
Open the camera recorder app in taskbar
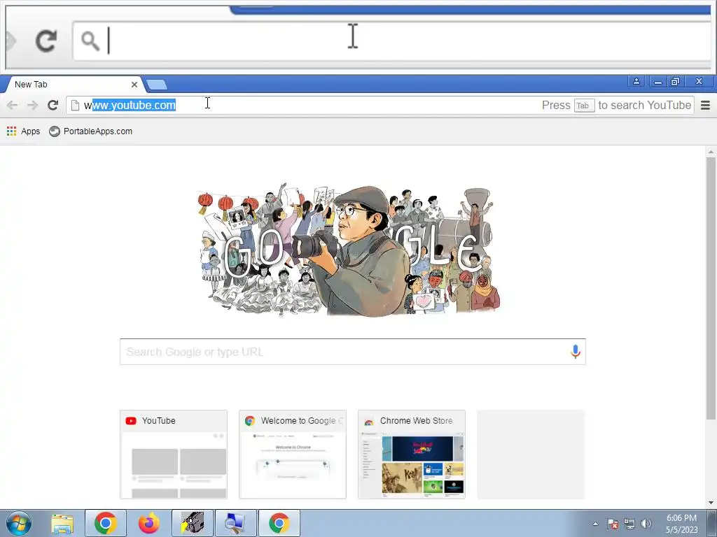193,523
